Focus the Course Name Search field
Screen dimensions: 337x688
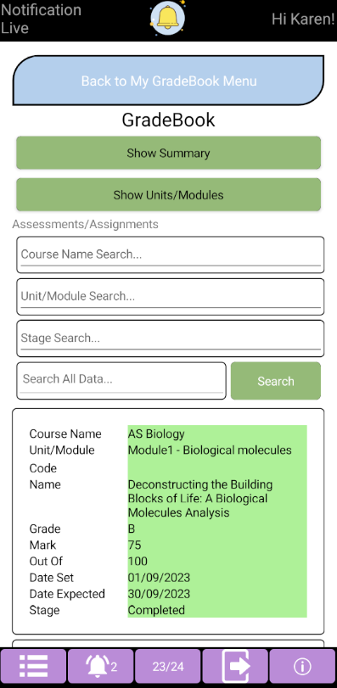(171, 255)
